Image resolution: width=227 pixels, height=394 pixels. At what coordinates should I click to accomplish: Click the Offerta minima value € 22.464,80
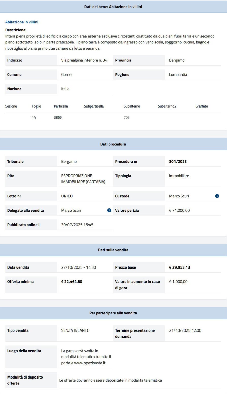tap(72, 282)
